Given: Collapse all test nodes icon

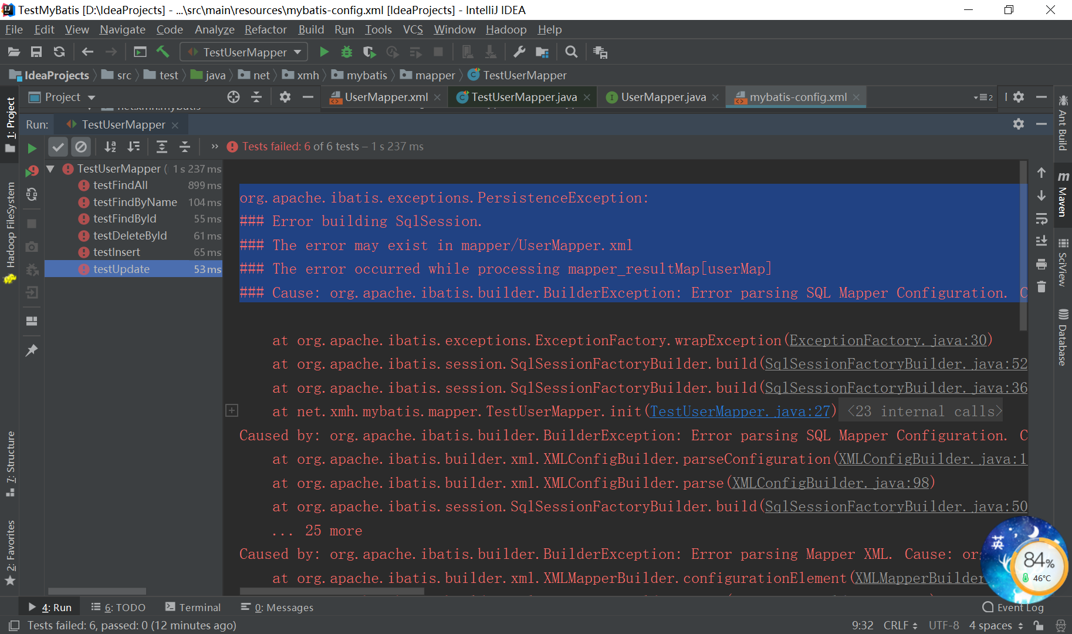Looking at the screenshot, I should [x=185, y=147].
